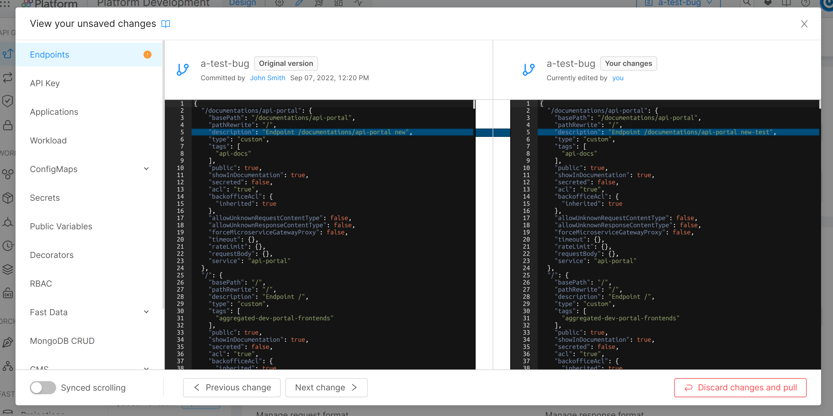Viewport: 833px width, 416px height.
Task: Open John Smith's committer link
Action: click(268, 78)
